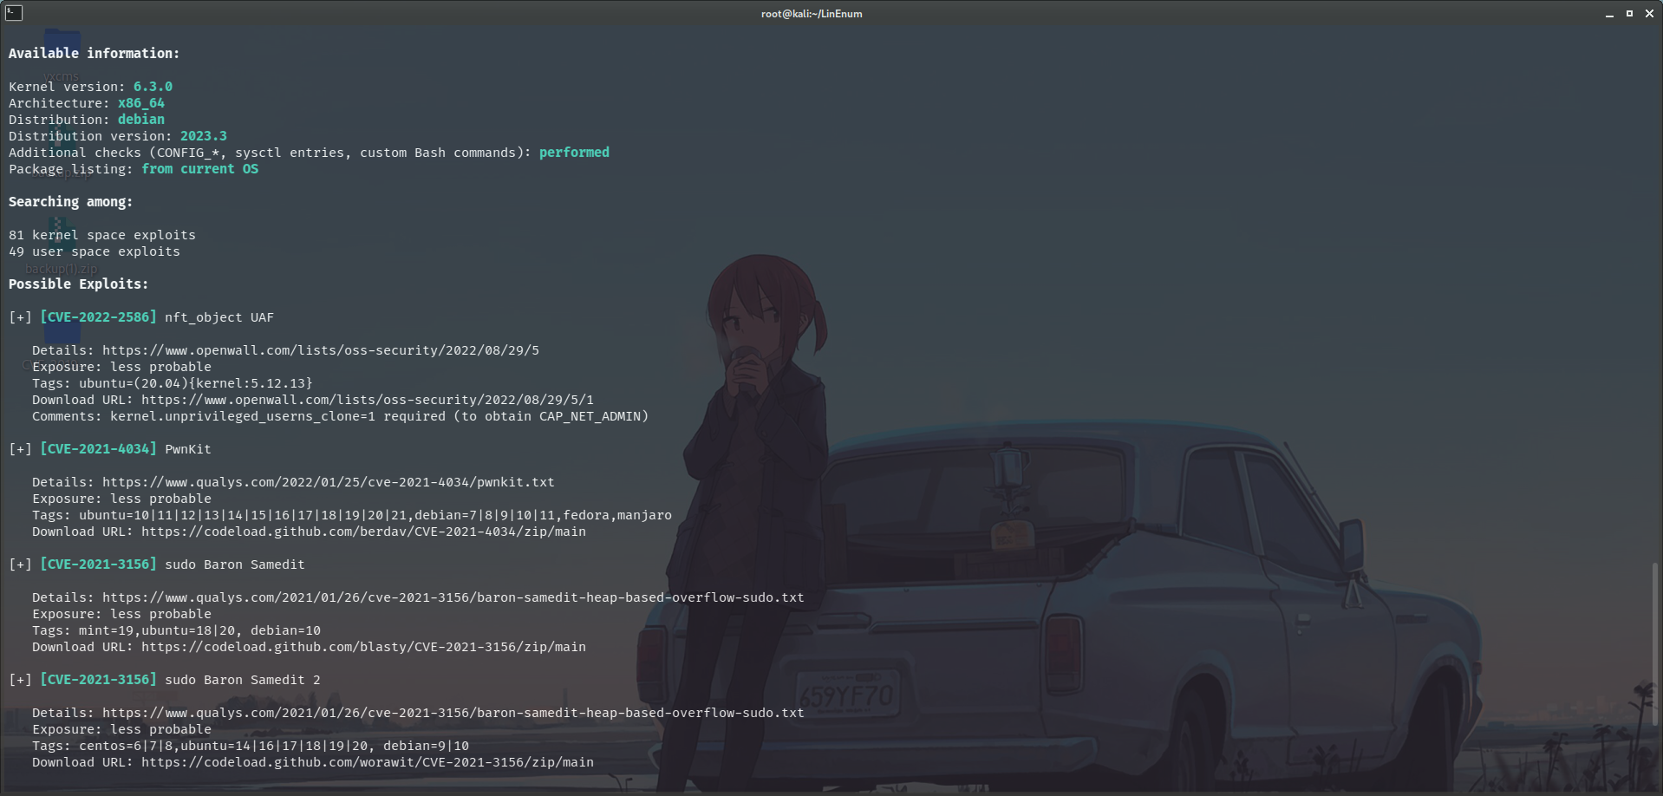Click the [CVE-2021-4034] identifier

(99, 449)
